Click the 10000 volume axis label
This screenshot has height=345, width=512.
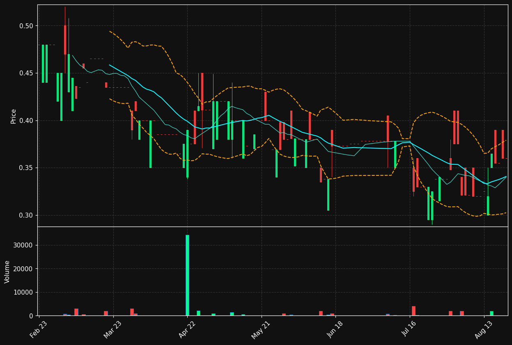(x=24, y=293)
